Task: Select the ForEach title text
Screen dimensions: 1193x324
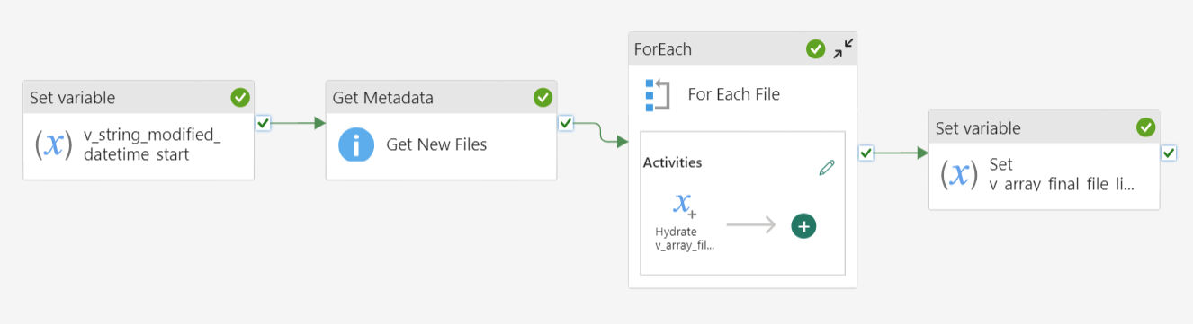Action: pos(663,49)
